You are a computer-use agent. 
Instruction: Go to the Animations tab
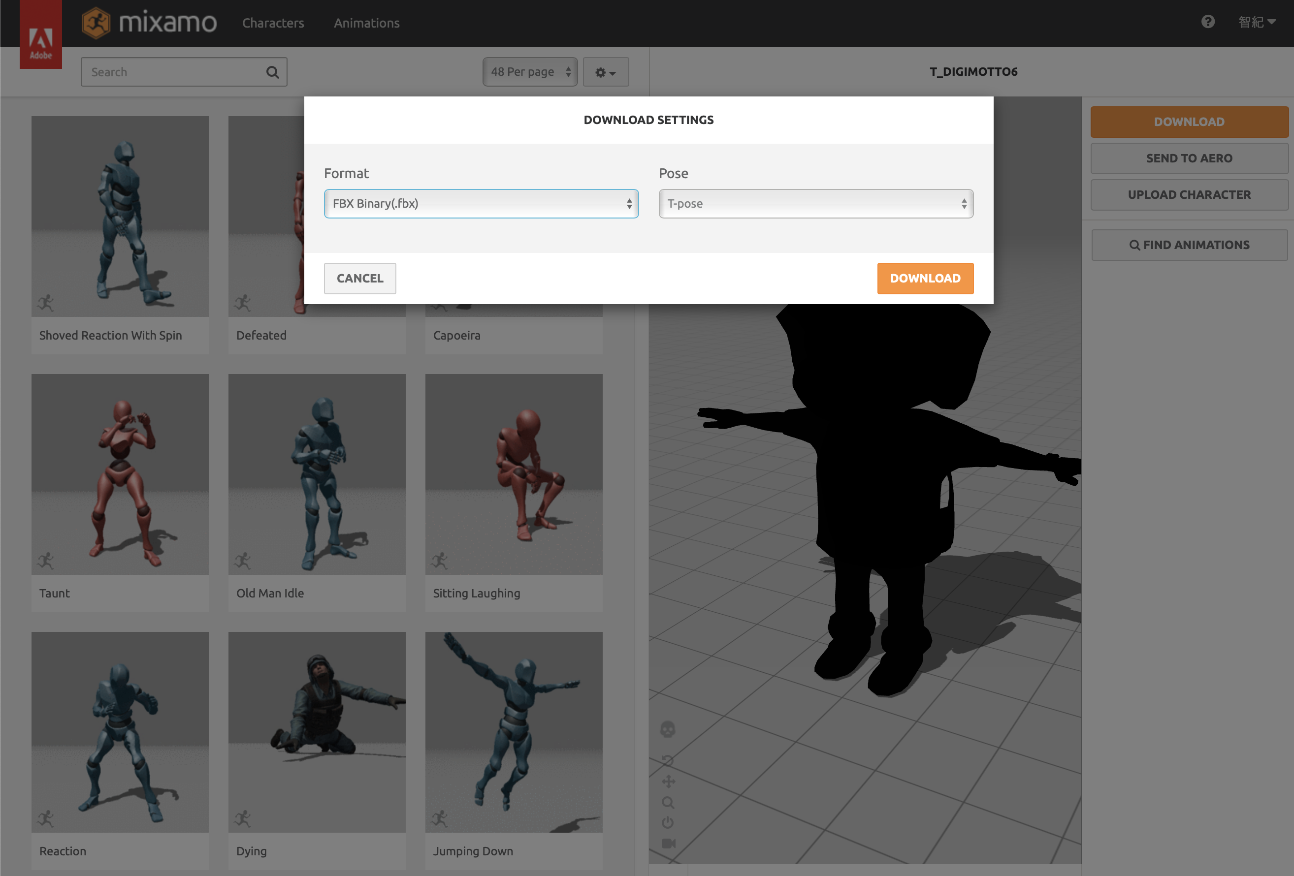pyautogui.click(x=366, y=23)
